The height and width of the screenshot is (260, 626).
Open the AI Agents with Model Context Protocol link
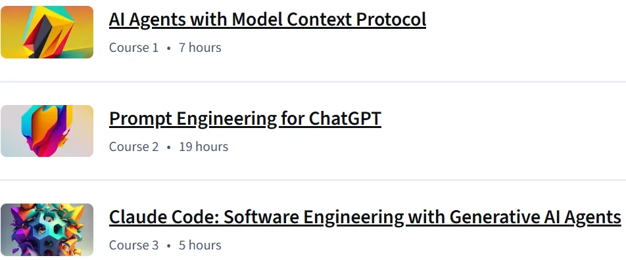[268, 20]
